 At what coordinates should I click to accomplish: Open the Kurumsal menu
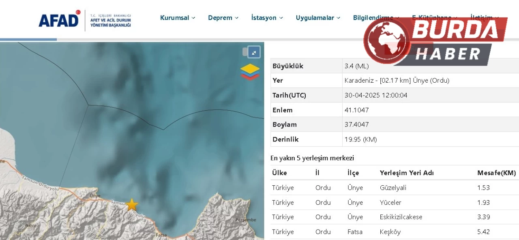coord(178,18)
